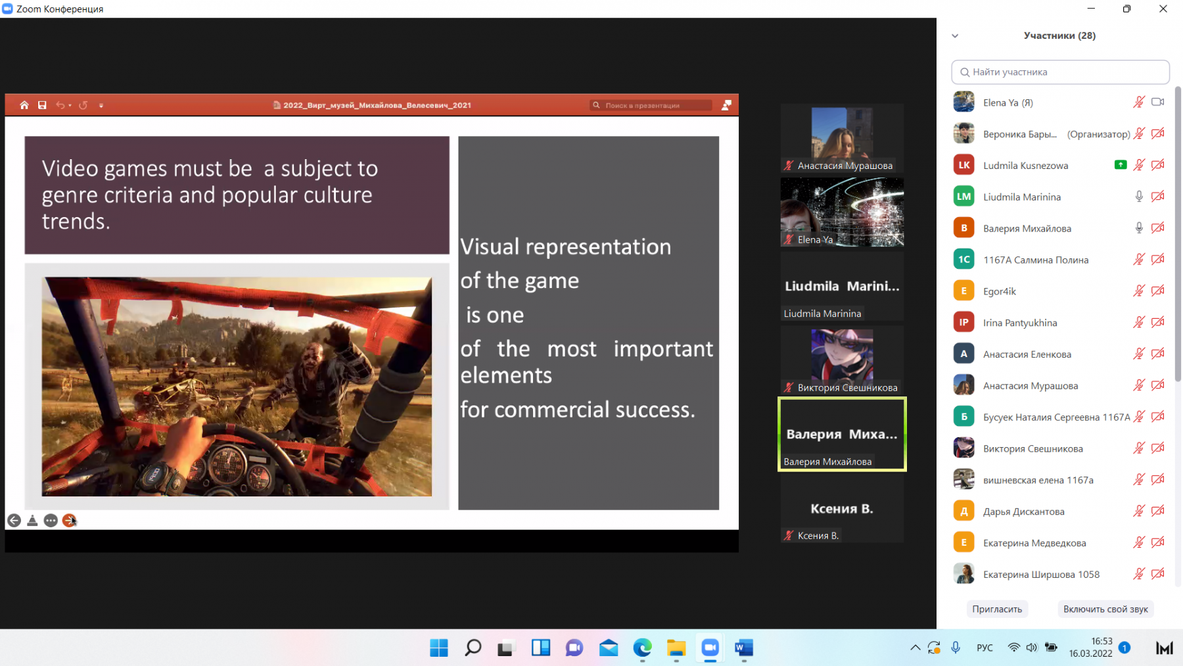Click the redo icon in presentation toolbar
Screen dimensions: 1183x666
(x=83, y=105)
